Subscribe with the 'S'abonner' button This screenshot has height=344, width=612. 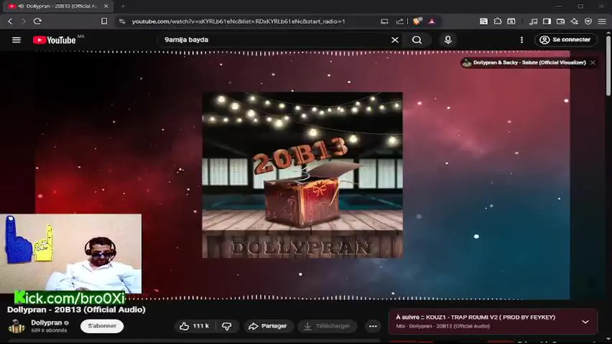pos(102,326)
